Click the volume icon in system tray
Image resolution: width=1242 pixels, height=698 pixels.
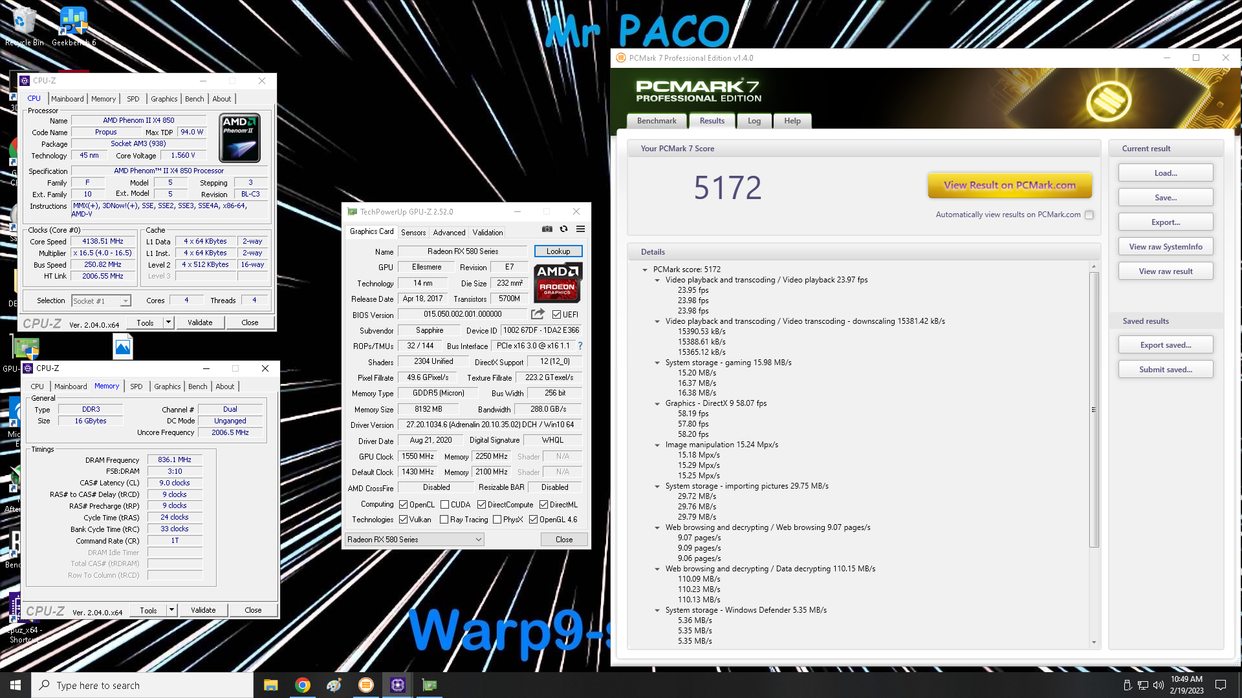[x=1158, y=685]
